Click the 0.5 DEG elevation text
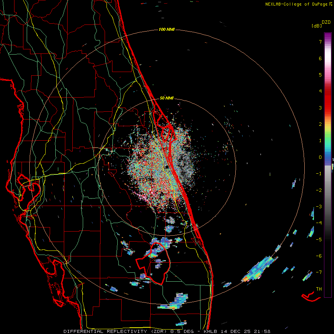This screenshot has width=334, height=334. tap(182, 331)
